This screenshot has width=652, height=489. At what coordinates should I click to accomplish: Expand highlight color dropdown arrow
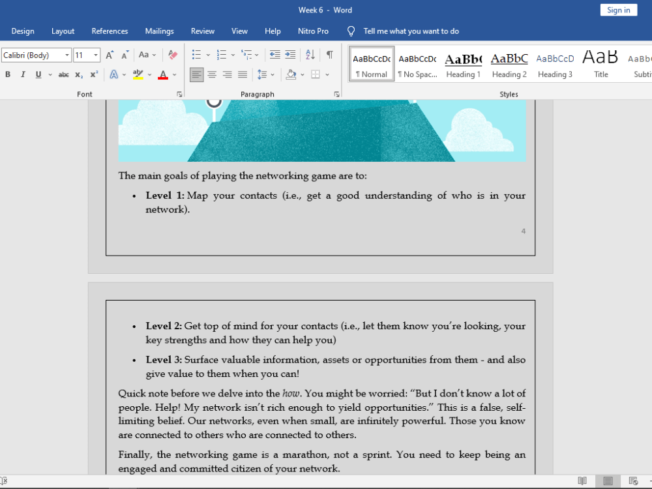149,75
